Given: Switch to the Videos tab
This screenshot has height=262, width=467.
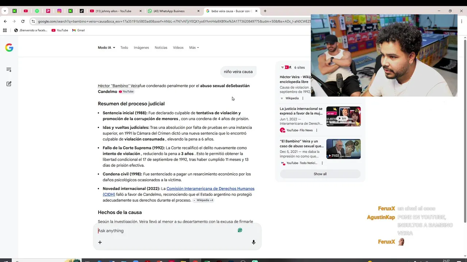Looking at the screenshot, I should [178, 48].
